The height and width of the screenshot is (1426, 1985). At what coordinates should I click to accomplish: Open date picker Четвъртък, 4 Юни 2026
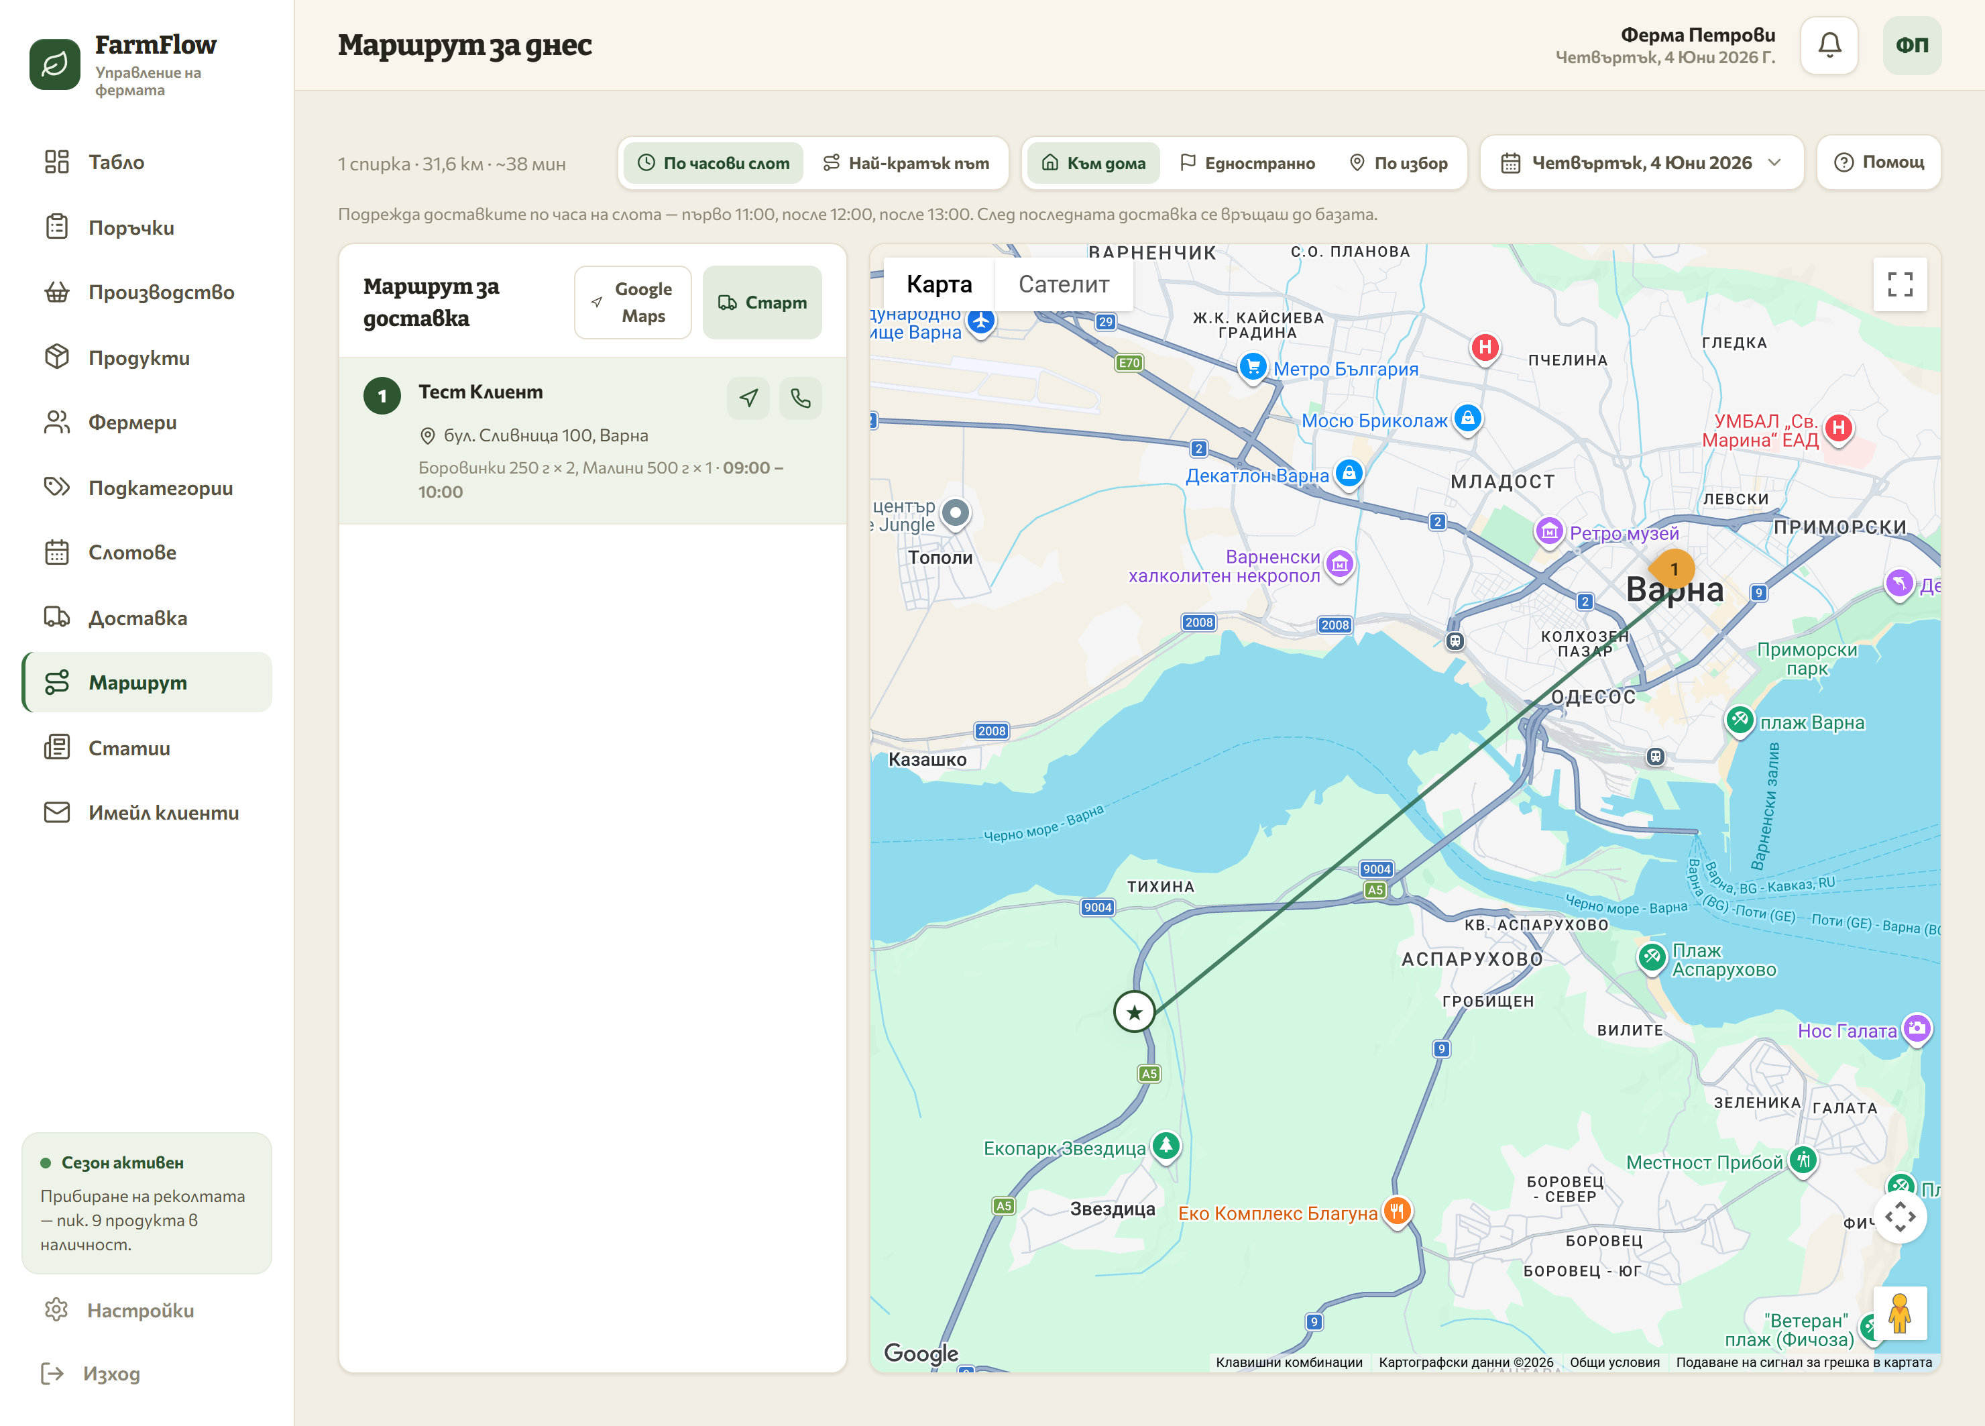tap(1641, 163)
